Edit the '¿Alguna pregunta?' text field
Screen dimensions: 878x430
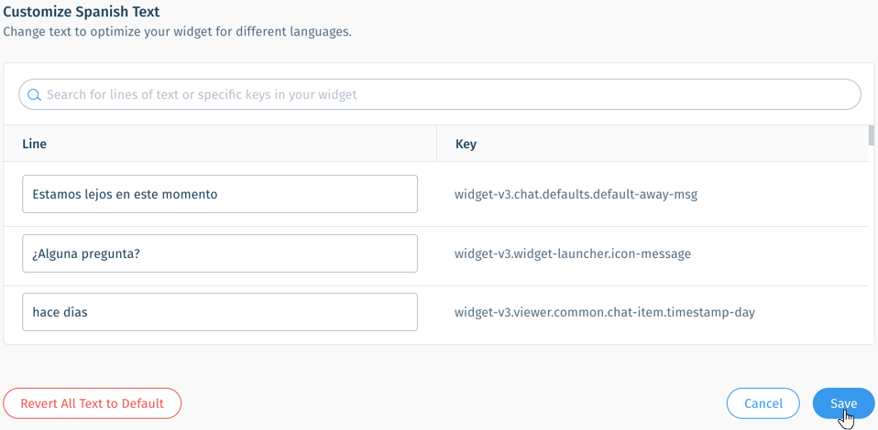[x=220, y=253]
